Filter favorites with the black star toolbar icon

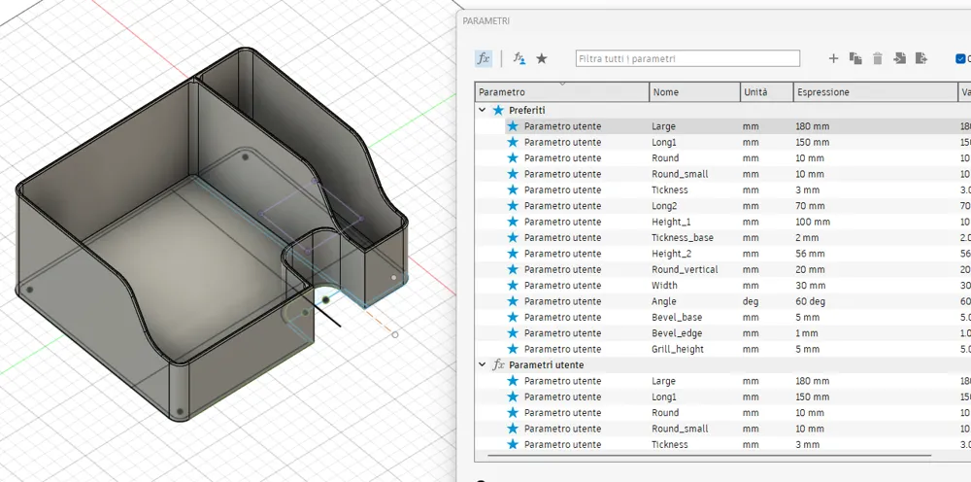pos(542,58)
